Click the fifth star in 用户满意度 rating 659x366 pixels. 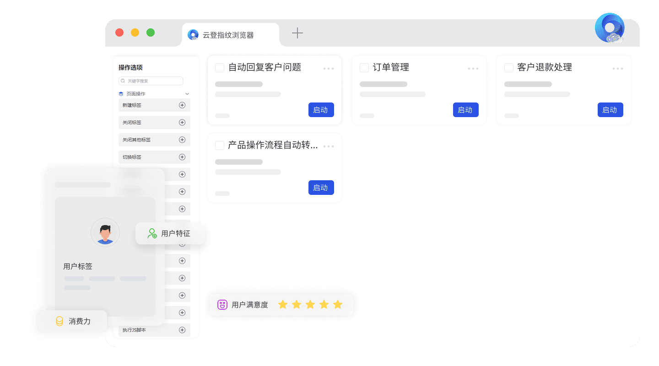pos(338,305)
